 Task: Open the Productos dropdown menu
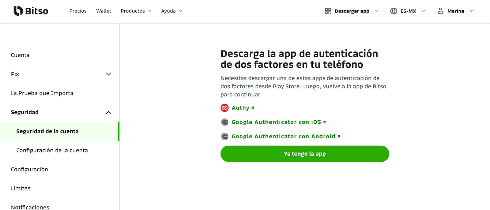point(136,11)
